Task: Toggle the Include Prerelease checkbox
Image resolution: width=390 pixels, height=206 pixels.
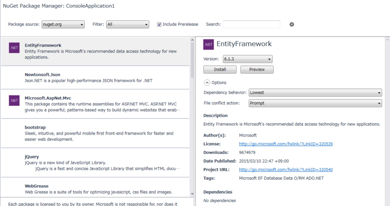Action: coord(159,24)
